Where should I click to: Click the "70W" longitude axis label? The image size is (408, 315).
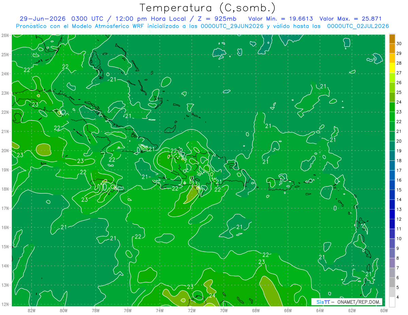pyautogui.click(x=224, y=310)
